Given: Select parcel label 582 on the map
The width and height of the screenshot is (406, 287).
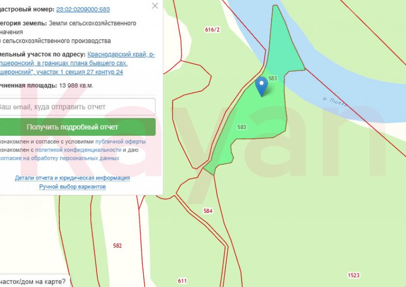Looking at the screenshot, I should click(117, 246).
